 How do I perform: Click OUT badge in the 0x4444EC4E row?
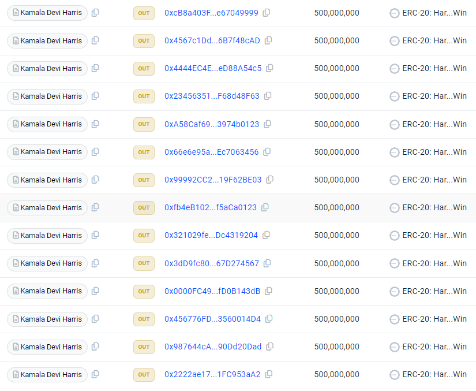pos(144,69)
